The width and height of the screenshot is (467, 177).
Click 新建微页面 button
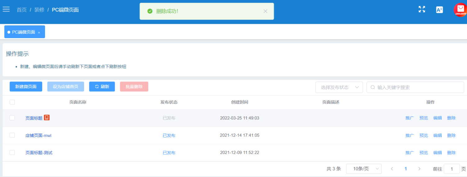[x=26, y=86]
